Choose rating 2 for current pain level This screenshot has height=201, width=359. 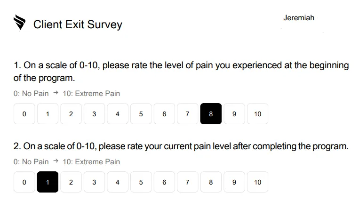(x=71, y=182)
